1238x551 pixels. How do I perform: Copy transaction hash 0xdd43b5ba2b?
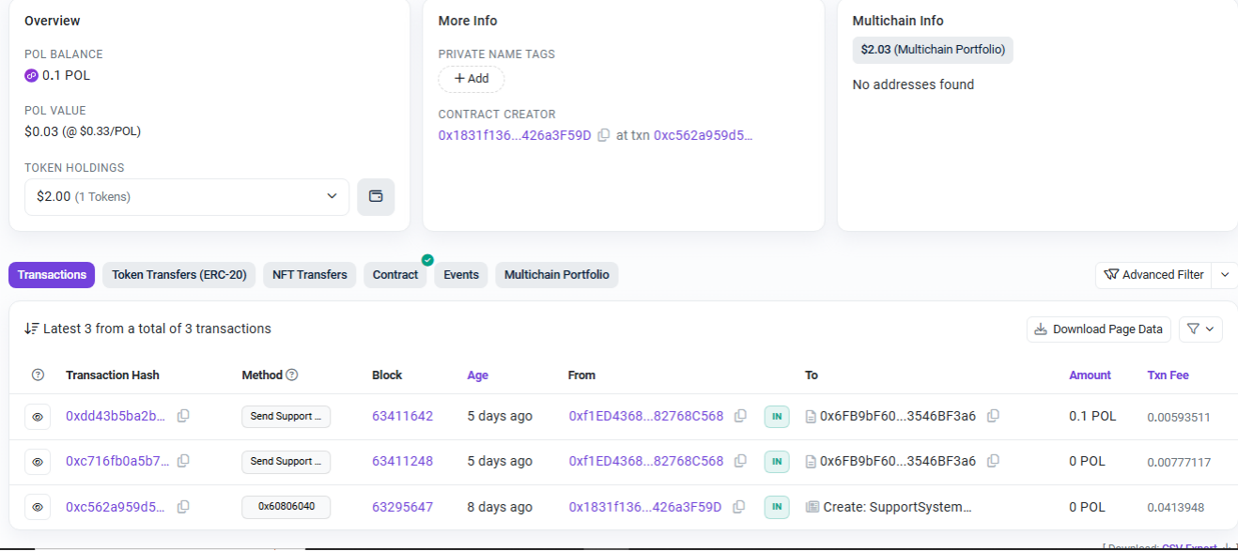pos(183,416)
